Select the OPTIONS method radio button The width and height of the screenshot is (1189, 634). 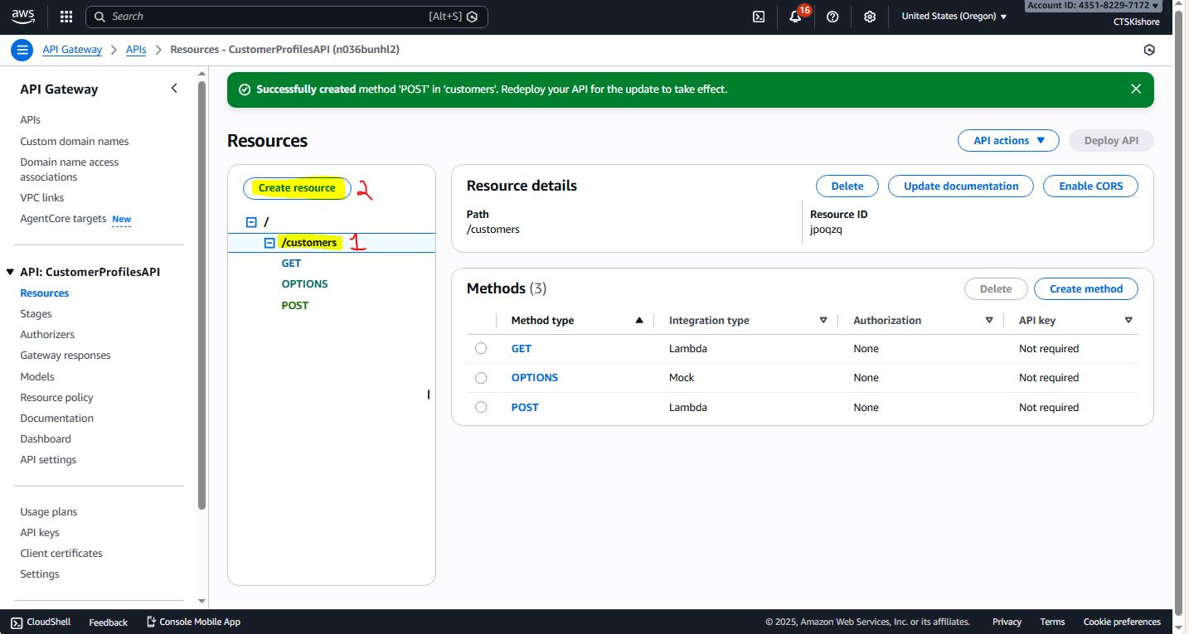pos(481,378)
